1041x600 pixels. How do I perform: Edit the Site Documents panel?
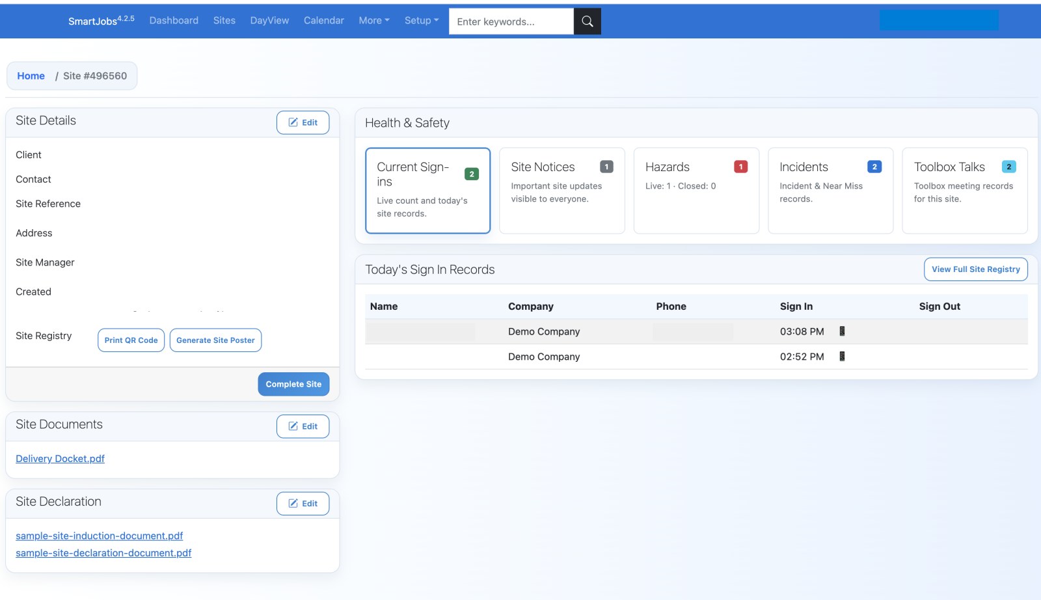click(303, 426)
